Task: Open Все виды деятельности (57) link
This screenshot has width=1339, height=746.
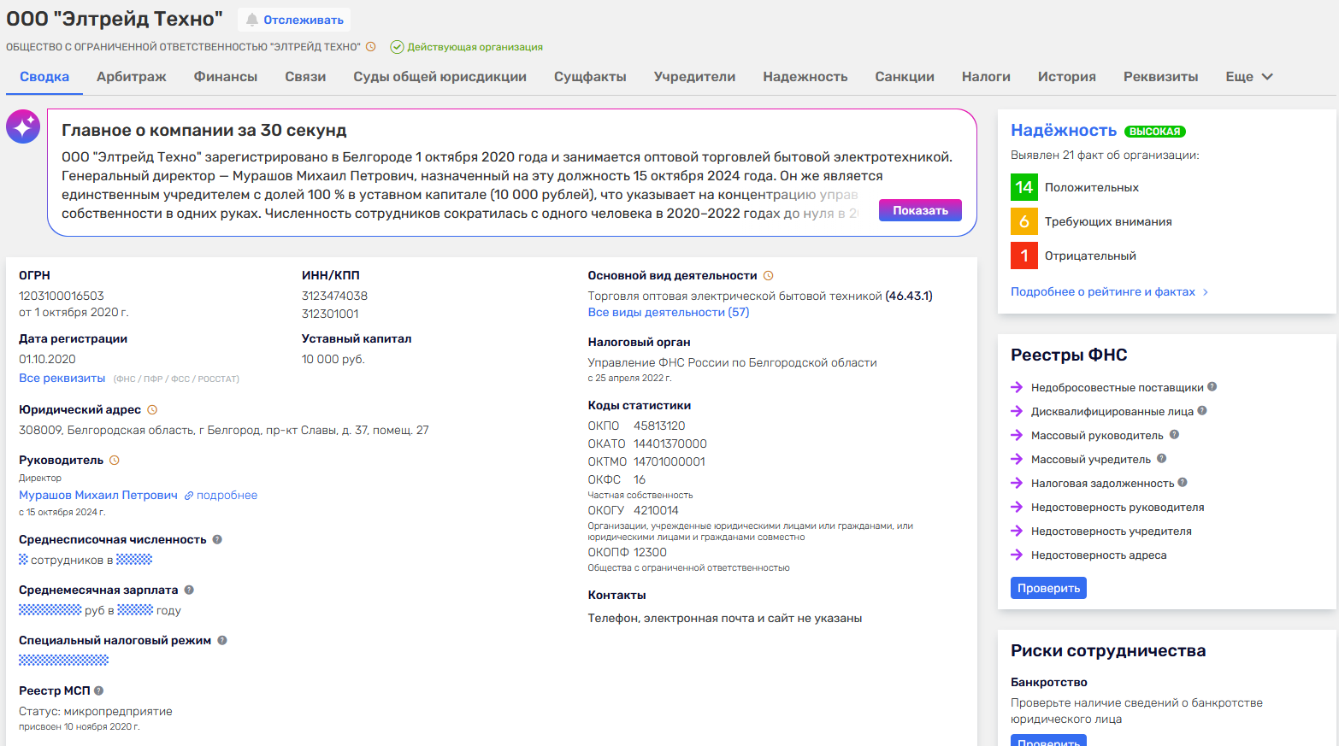Action: 669,312
